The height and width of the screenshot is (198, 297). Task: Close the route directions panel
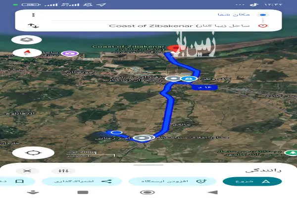click(27, 171)
